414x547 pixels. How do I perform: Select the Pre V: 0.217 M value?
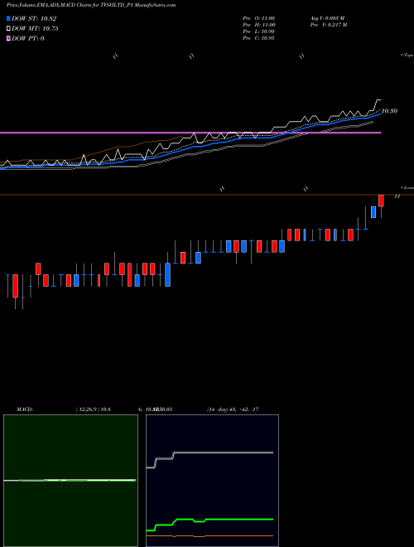point(329,25)
